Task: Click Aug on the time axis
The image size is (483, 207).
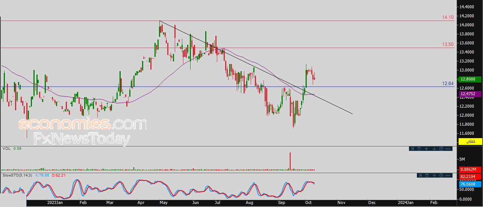Action: (250, 202)
